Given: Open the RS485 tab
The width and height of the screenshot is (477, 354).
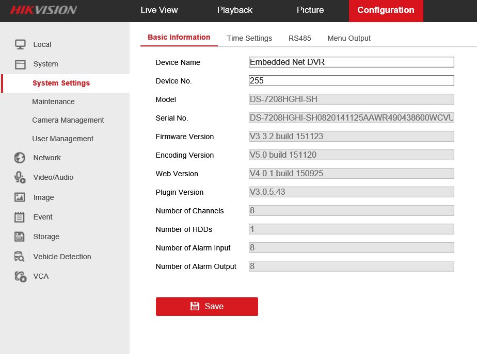Looking at the screenshot, I should tap(299, 38).
